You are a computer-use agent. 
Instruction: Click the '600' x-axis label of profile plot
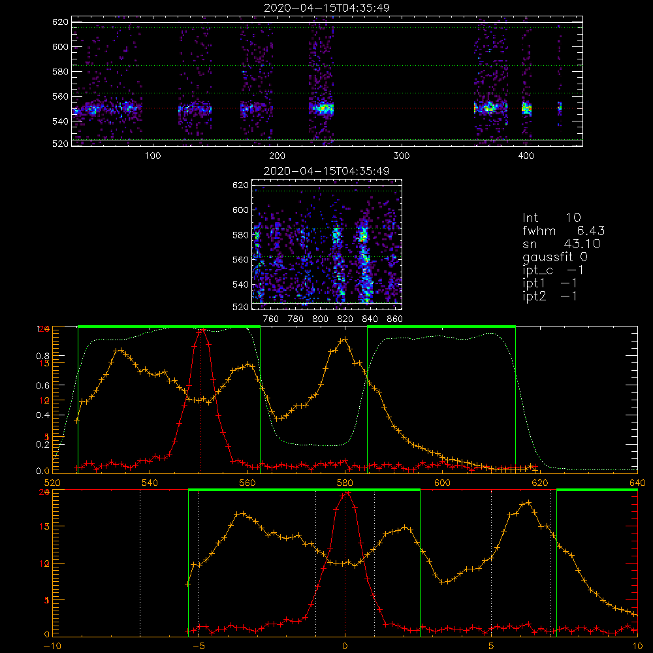click(x=443, y=483)
